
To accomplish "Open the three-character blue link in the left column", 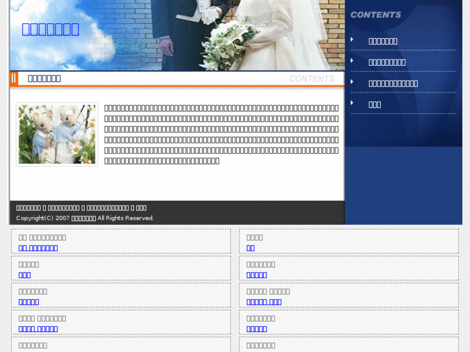I will click(x=25, y=275).
